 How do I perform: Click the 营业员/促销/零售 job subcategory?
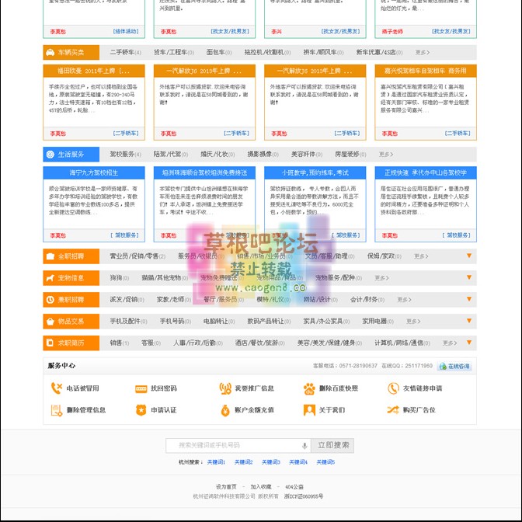137,256
